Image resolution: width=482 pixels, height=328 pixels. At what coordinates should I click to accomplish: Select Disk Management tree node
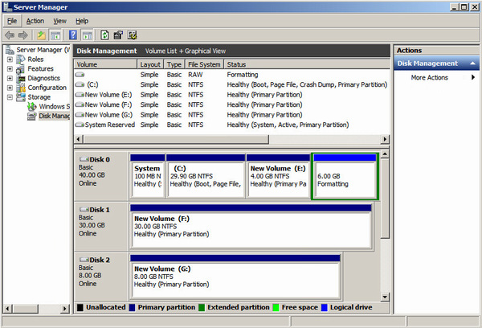(x=48, y=116)
